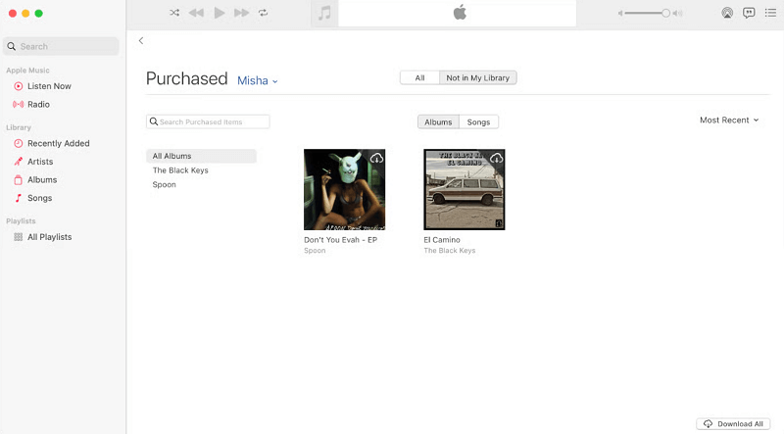The height and width of the screenshot is (434, 784).
Task: Skip back to previous track
Action: (x=196, y=13)
